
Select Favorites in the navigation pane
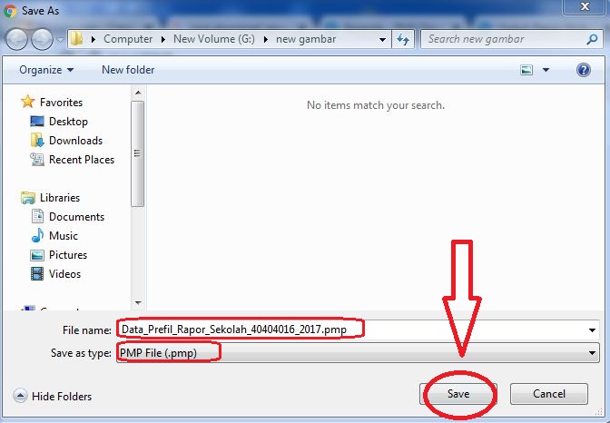coord(61,103)
